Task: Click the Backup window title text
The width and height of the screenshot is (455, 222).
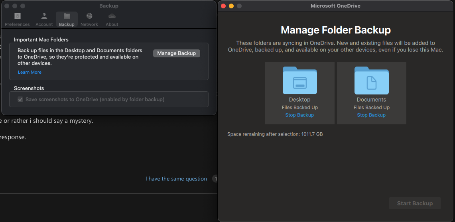Action: [109, 6]
